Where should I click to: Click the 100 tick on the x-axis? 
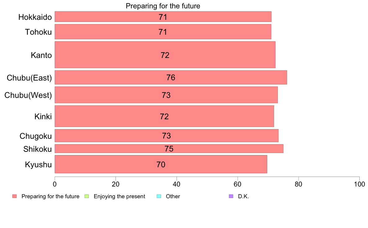point(359,184)
